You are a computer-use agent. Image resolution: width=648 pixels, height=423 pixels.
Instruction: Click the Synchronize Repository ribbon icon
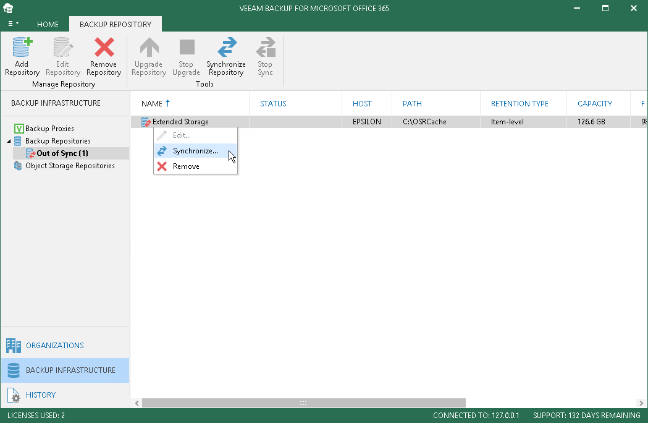tap(227, 47)
